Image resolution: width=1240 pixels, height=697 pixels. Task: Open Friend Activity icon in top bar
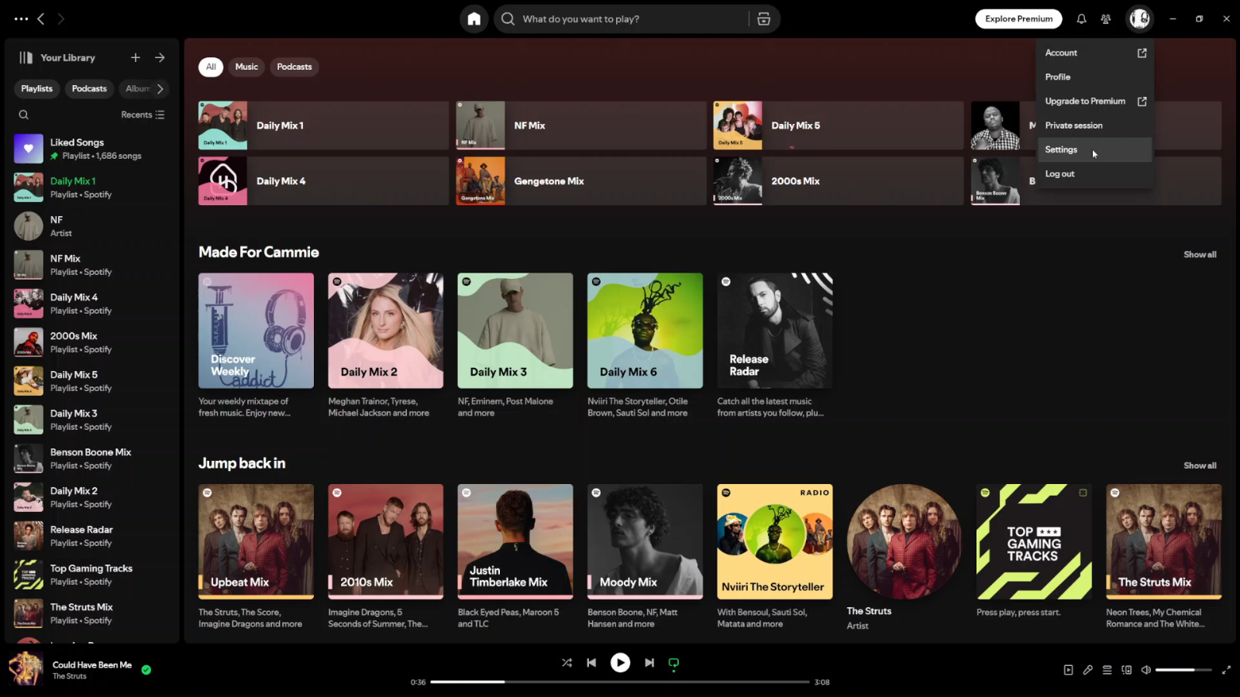pos(1106,19)
